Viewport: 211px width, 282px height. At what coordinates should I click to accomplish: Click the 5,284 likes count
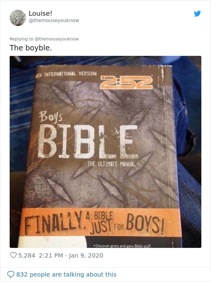(27, 255)
